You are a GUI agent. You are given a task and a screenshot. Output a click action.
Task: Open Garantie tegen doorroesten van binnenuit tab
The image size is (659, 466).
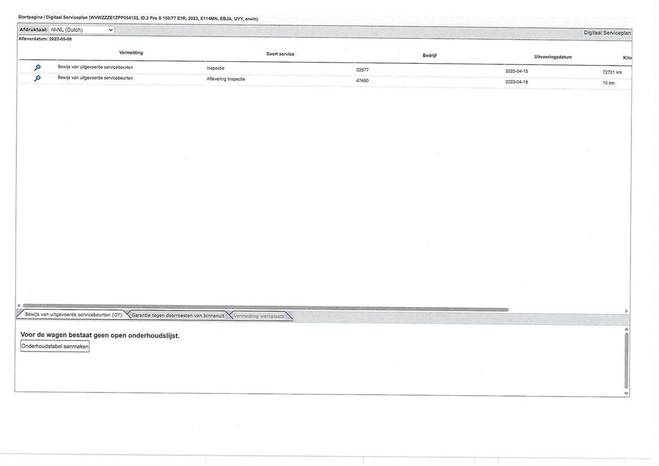(x=178, y=315)
